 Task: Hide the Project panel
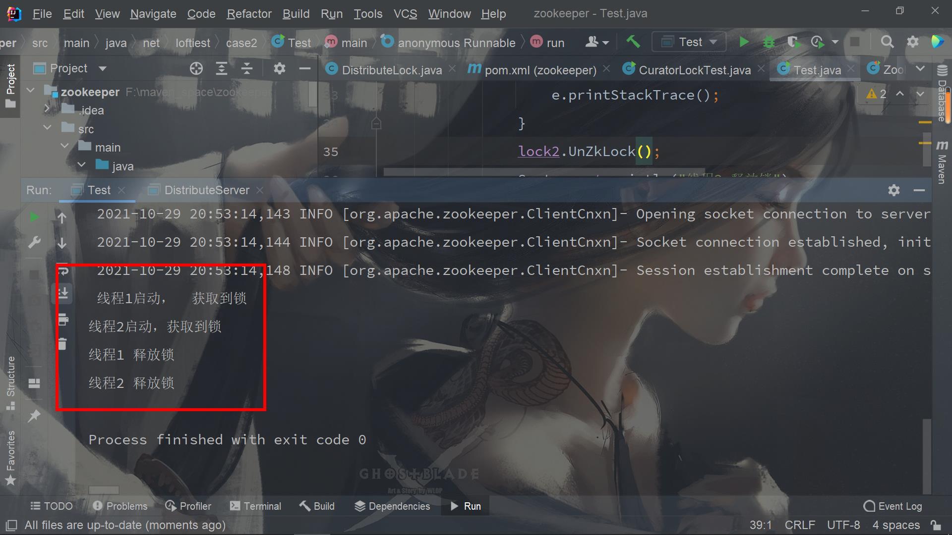point(305,68)
